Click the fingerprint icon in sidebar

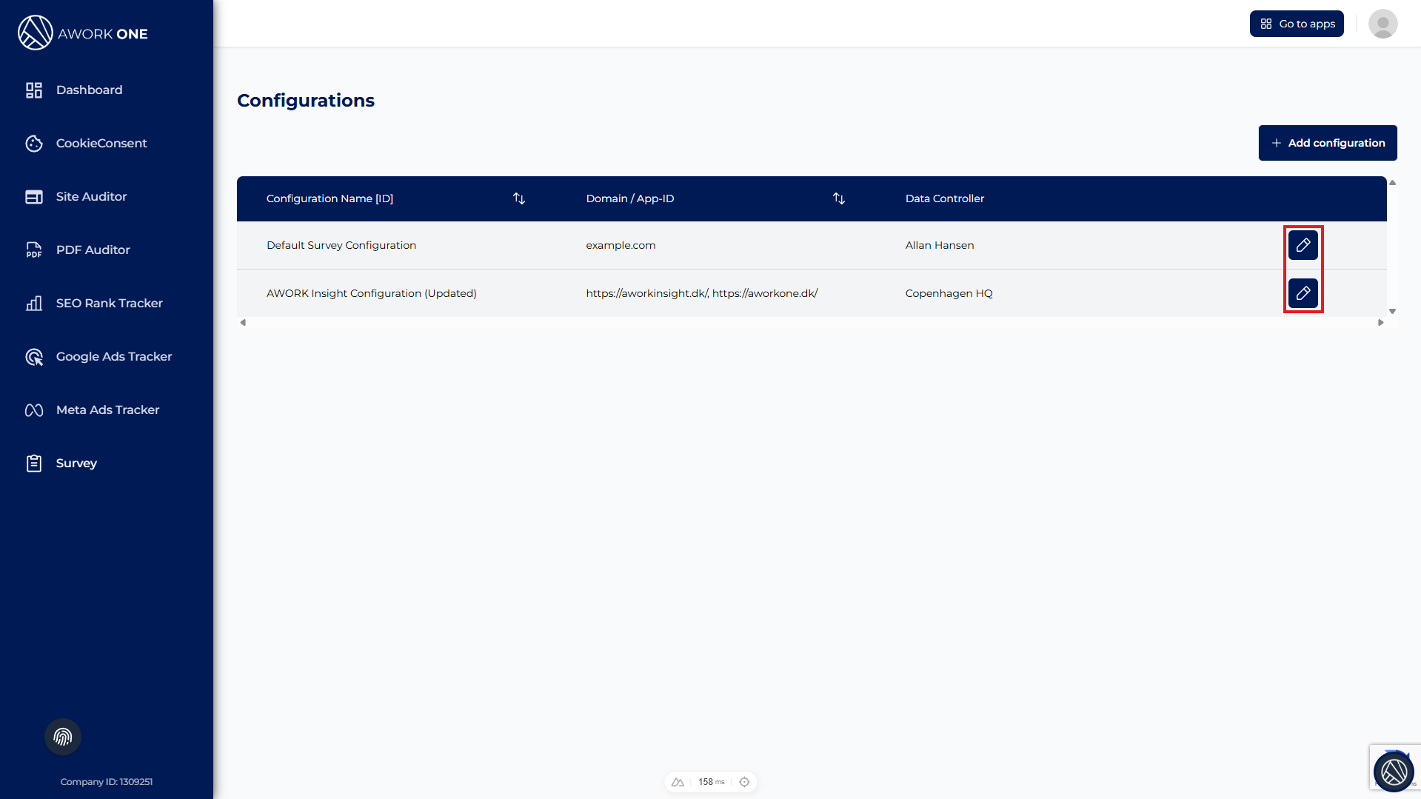tap(63, 737)
